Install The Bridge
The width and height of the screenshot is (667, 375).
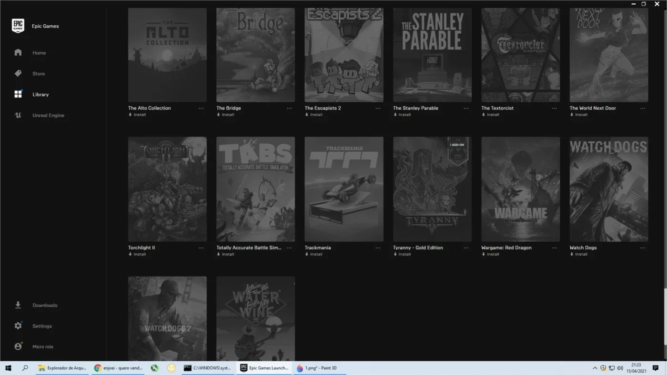coord(225,115)
